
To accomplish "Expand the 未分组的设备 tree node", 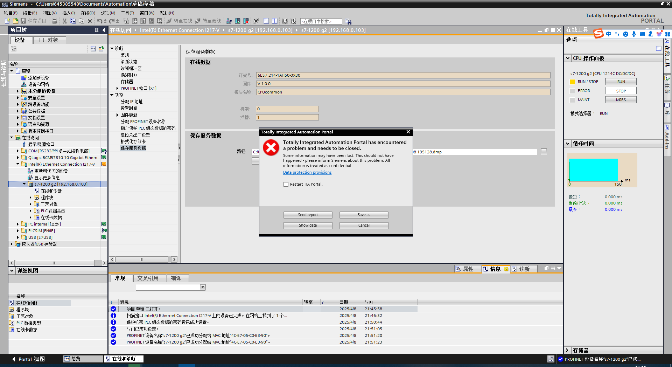I will pyautogui.click(x=18, y=91).
